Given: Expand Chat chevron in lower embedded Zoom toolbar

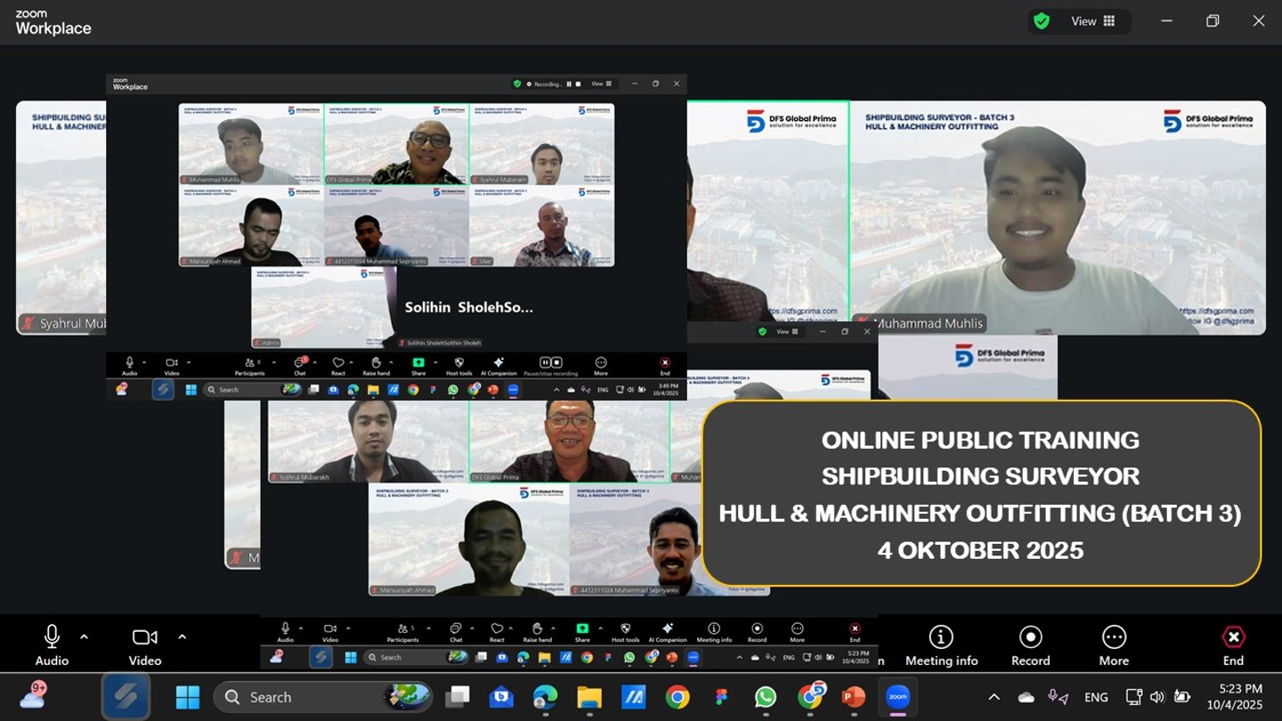Looking at the screenshot, I should tap(470, 628).
